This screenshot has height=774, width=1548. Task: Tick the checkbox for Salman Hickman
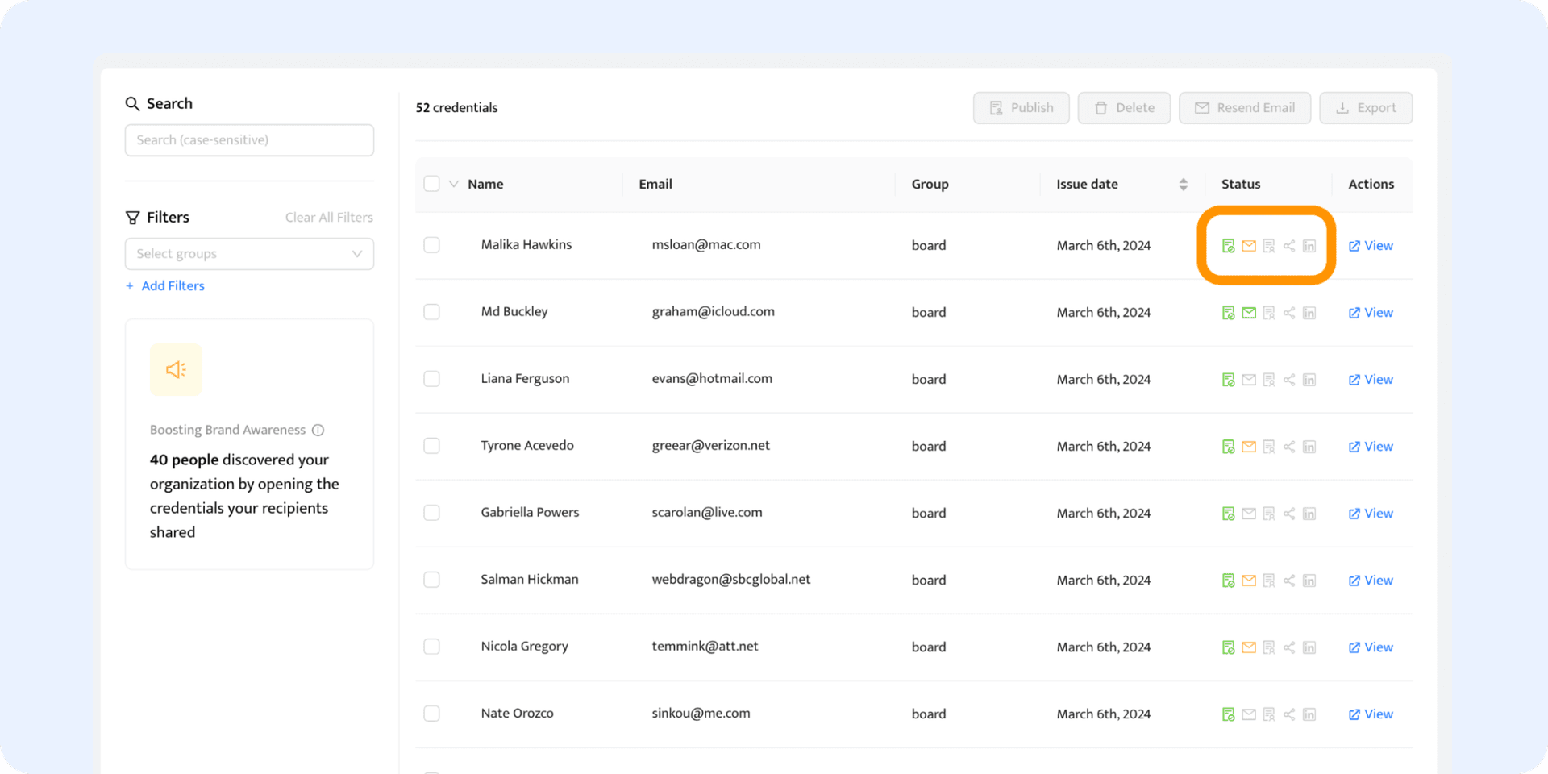432,580
